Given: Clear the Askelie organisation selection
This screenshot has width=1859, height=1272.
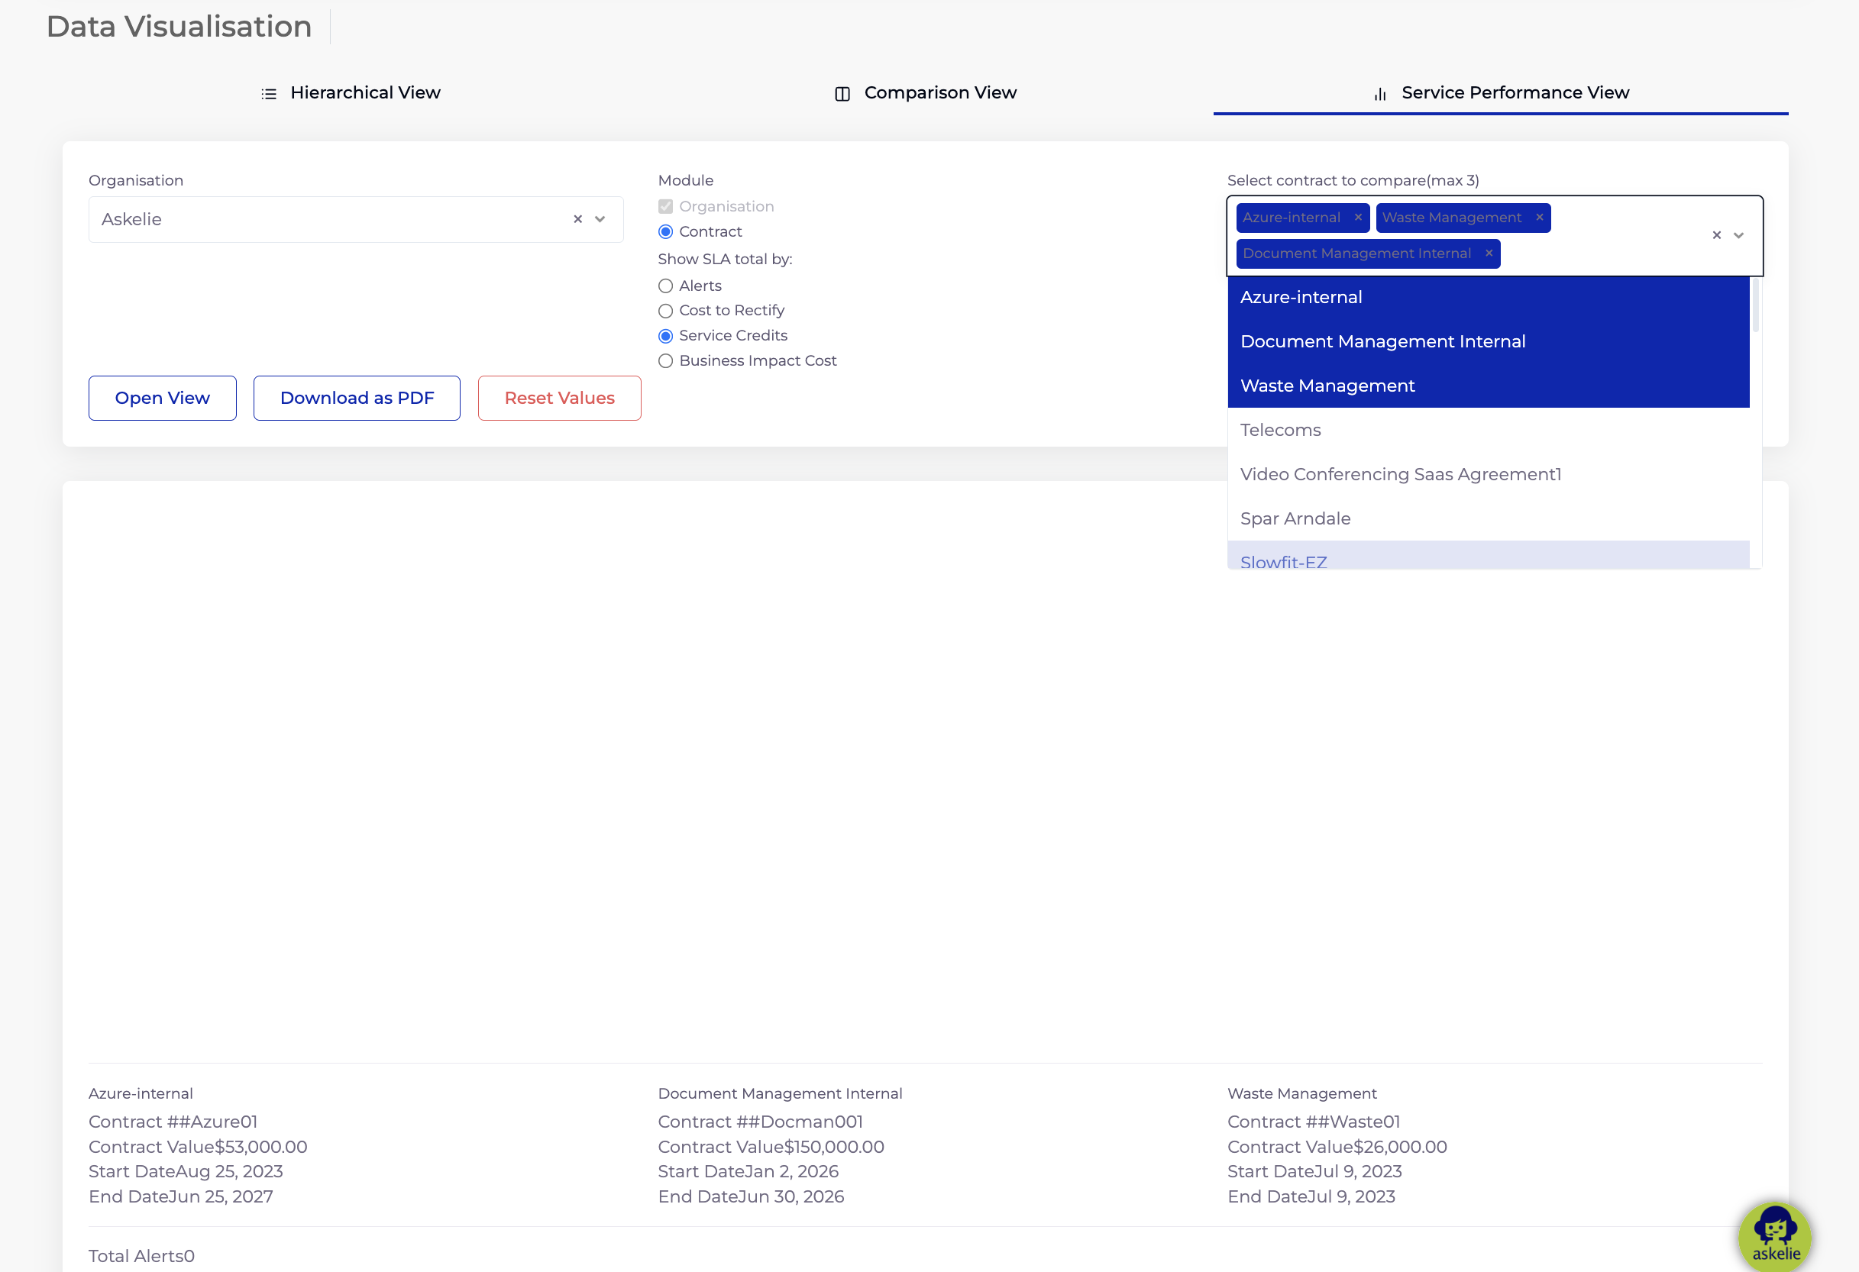Looking at the screenshot, I should (x=577, y=219).
